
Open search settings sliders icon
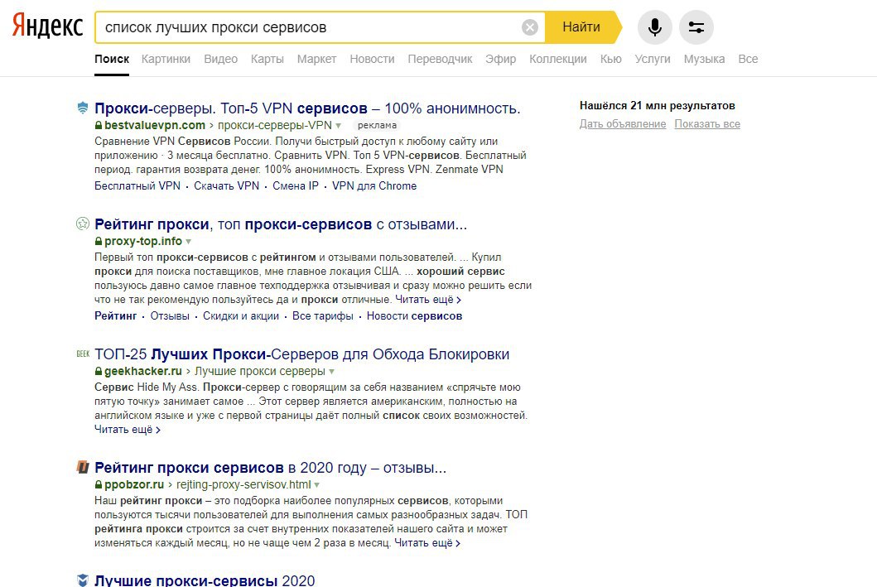click(x=696, y=26)
